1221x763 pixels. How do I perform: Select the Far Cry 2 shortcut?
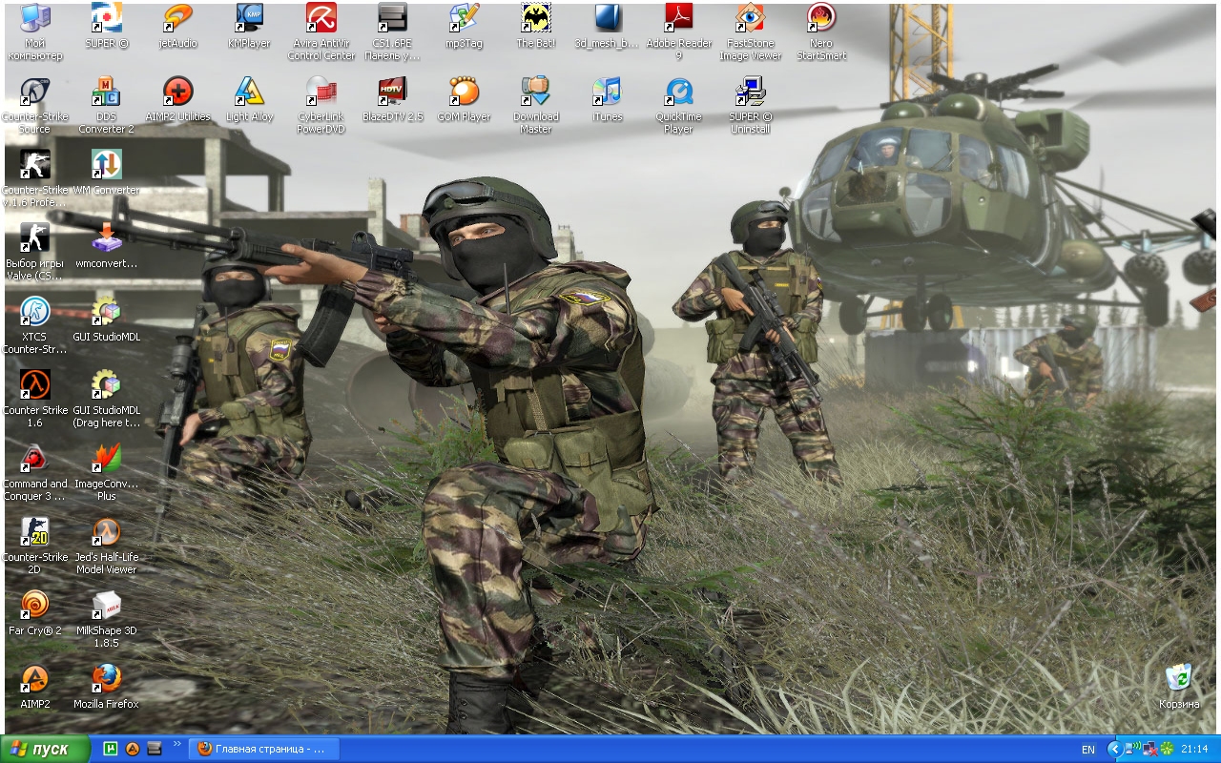(35, 607)
